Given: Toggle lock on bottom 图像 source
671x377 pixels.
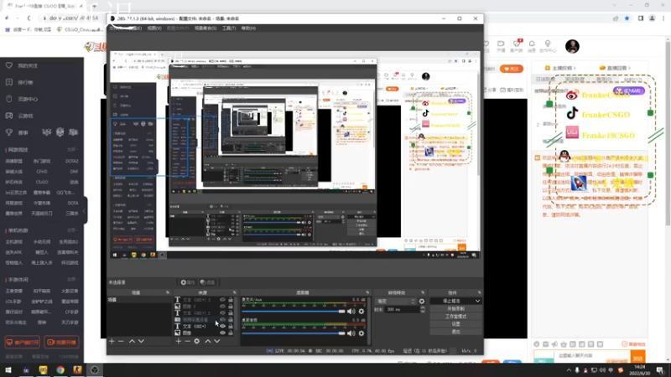Looking at the screenshot, I should click(x=231, y=333).
